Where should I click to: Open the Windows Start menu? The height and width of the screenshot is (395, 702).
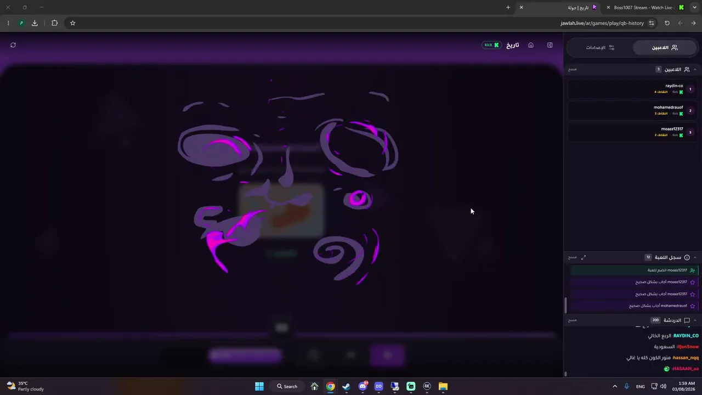[x=259, y=386]
